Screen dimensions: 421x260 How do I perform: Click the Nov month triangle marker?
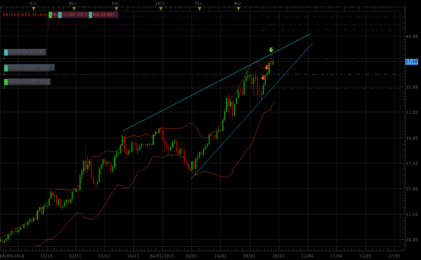pyautogui.click(x=74, y=9)
